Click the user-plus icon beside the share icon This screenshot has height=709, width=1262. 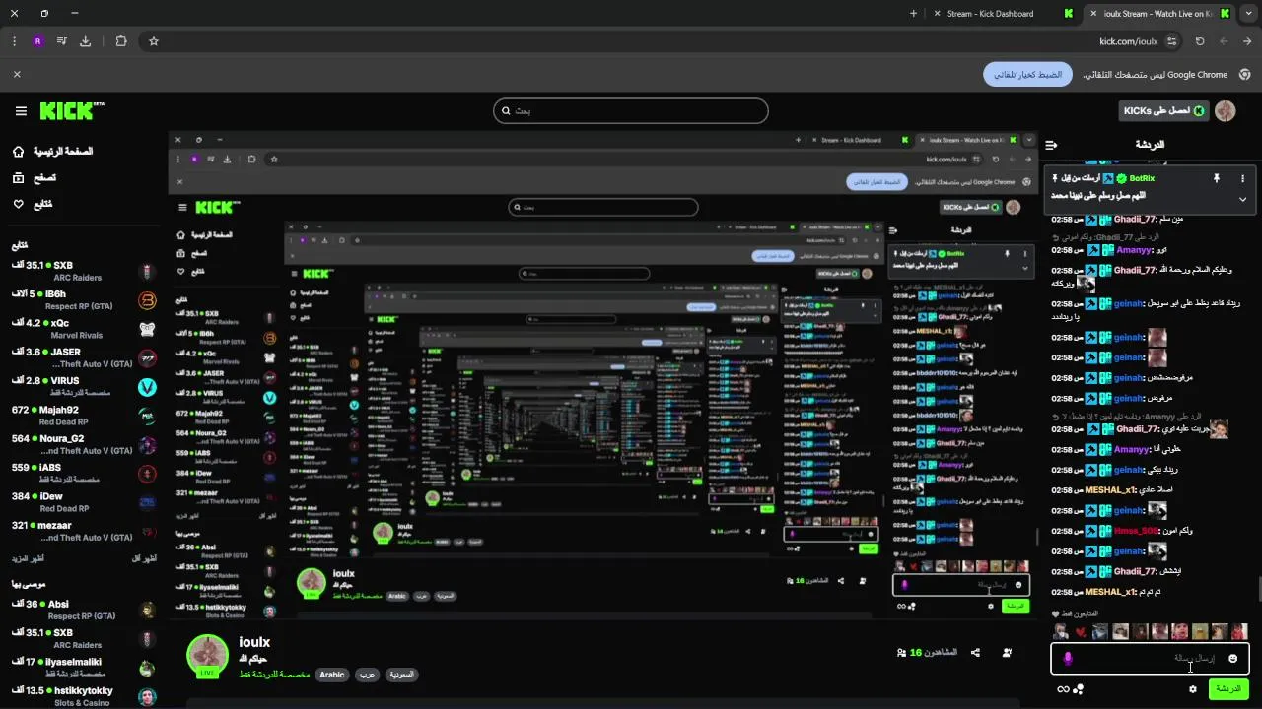tap(1007, 652)
